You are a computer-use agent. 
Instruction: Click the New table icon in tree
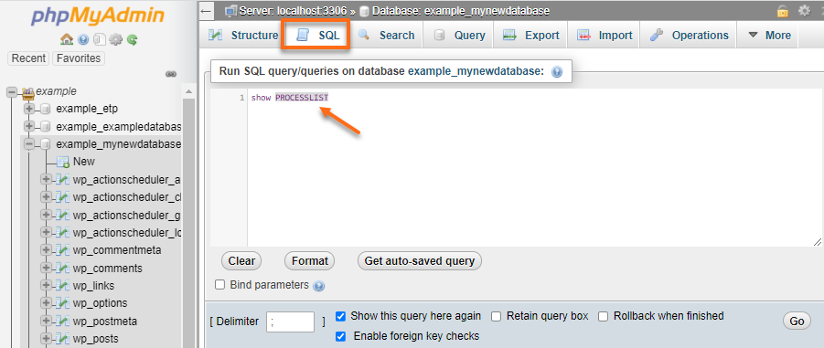click(x=63, y=163)
